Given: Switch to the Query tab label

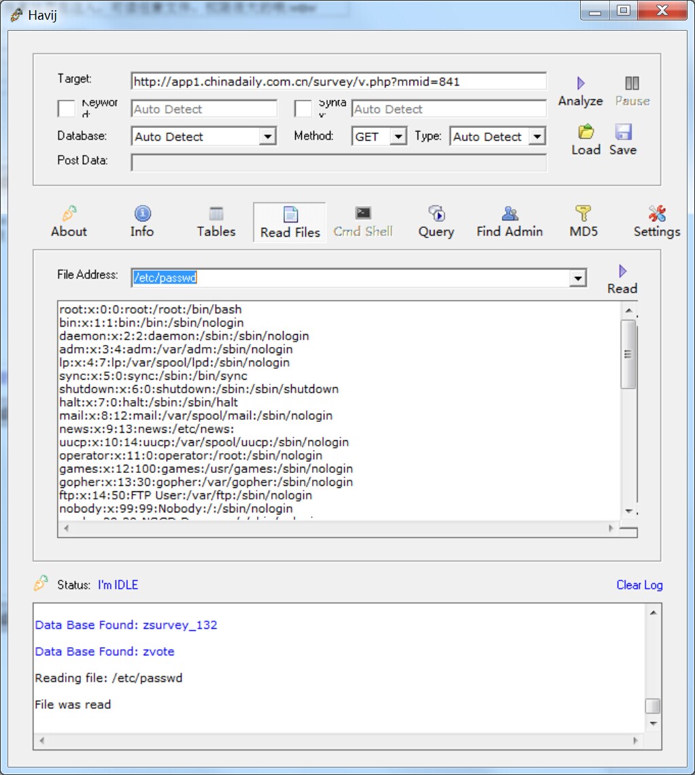Looking at the screenshot, I should click(437, 232).
